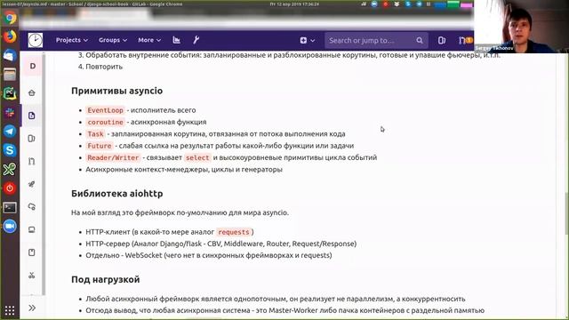This screenshot has height=320, width=569.
Task: Open Project overview home icon in sidebar
Action: 32,92
